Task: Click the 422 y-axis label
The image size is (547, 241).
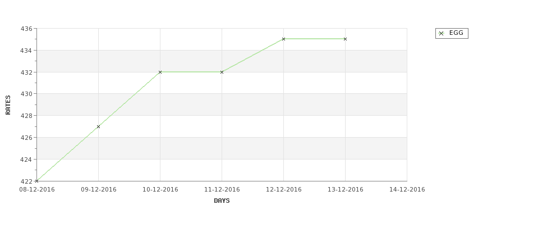Action: click(x=26, y=181)
